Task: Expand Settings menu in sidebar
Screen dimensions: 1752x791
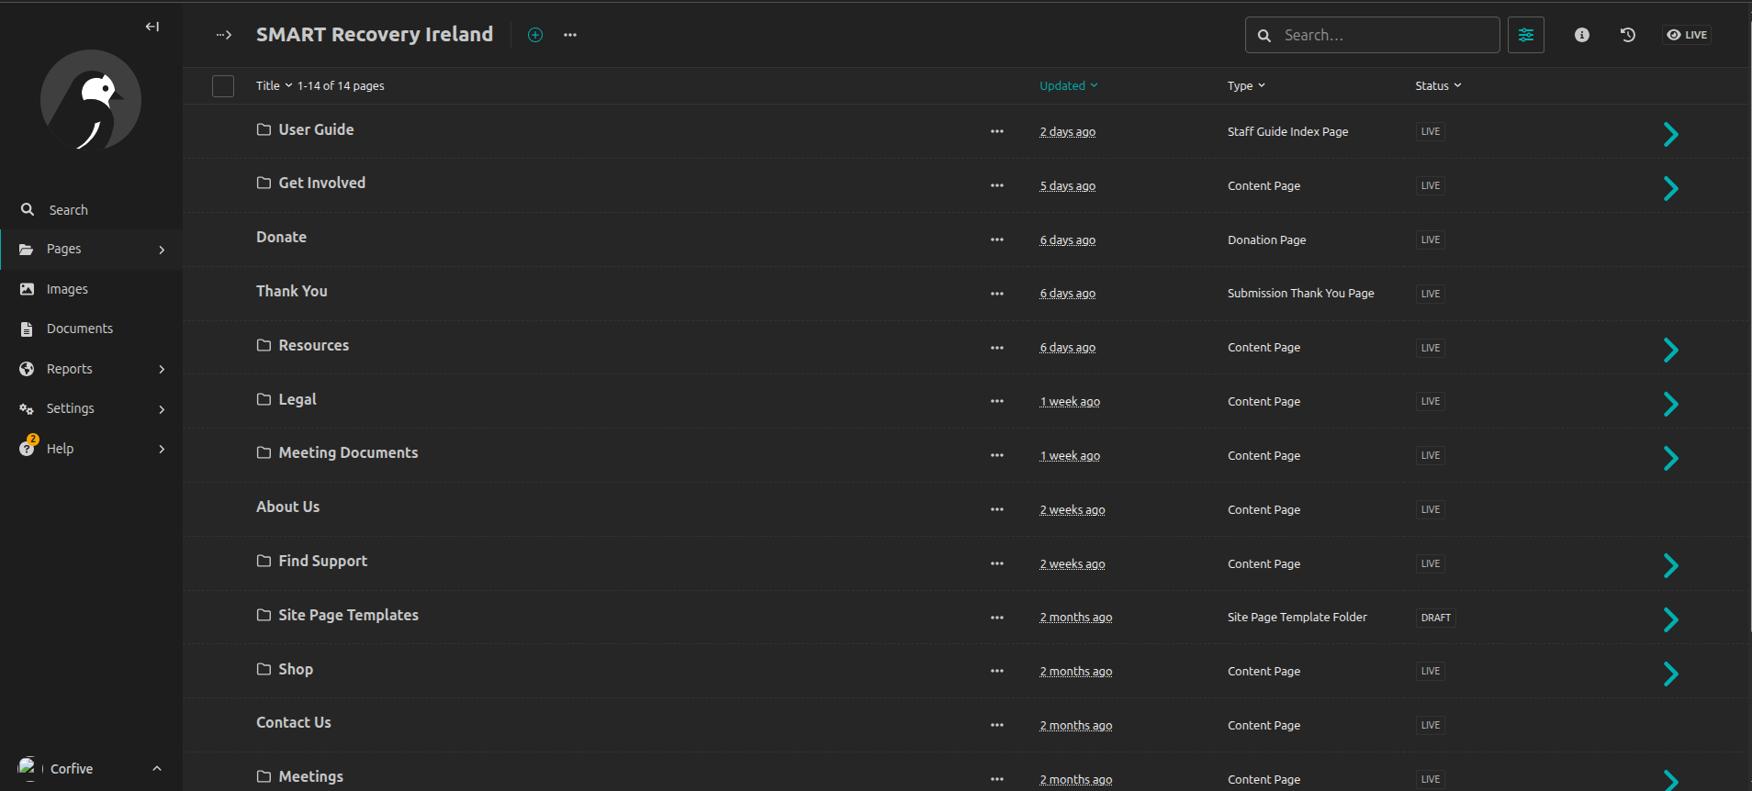Action: (91, 408)
